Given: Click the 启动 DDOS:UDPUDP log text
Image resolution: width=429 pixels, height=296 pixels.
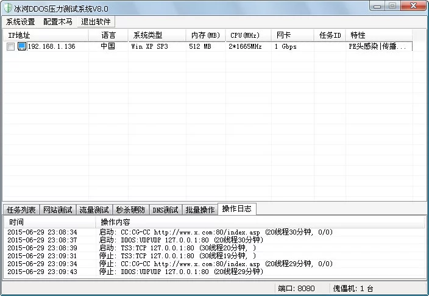Looking at the screenshot, I should (181, 240).
